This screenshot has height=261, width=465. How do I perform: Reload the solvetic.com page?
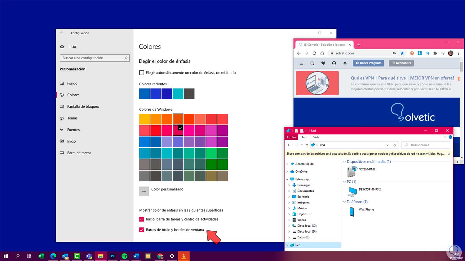314,53
